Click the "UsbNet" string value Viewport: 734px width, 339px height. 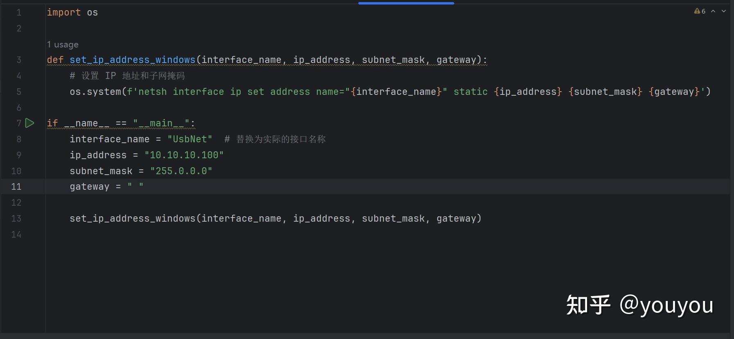190,139
